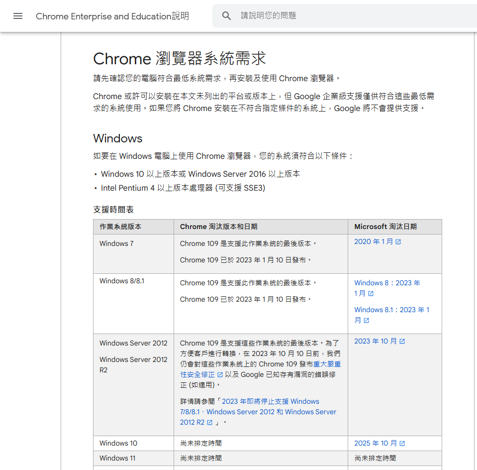Click external-link icon beside 2023 年 10 月
The height and width of the screenshot is (470, 477).
coord(402,342)
